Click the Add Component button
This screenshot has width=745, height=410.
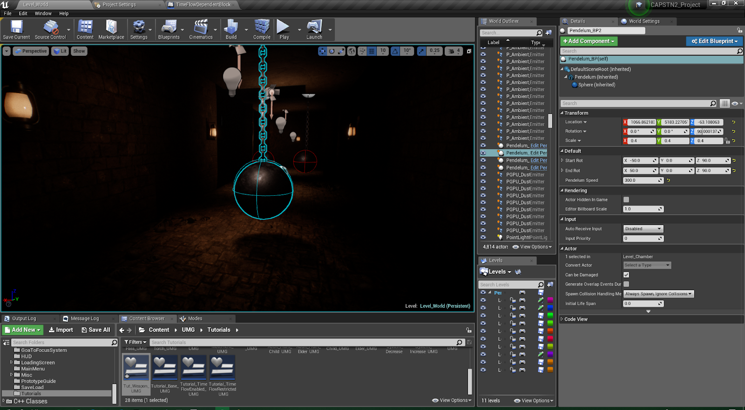[x=589, y=41]
